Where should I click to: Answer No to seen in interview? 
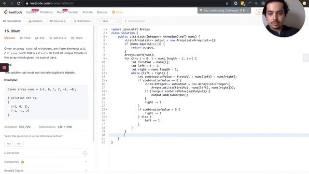(x=19, y=144)
